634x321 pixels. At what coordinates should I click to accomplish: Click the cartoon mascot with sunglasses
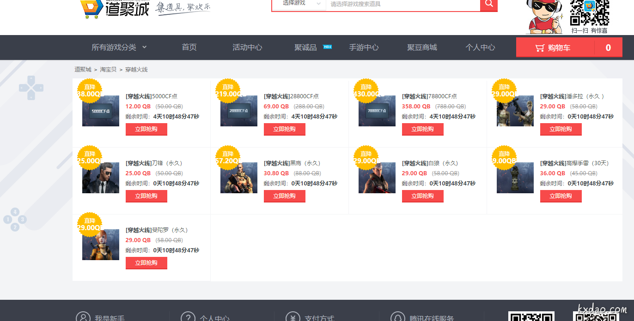543,17
